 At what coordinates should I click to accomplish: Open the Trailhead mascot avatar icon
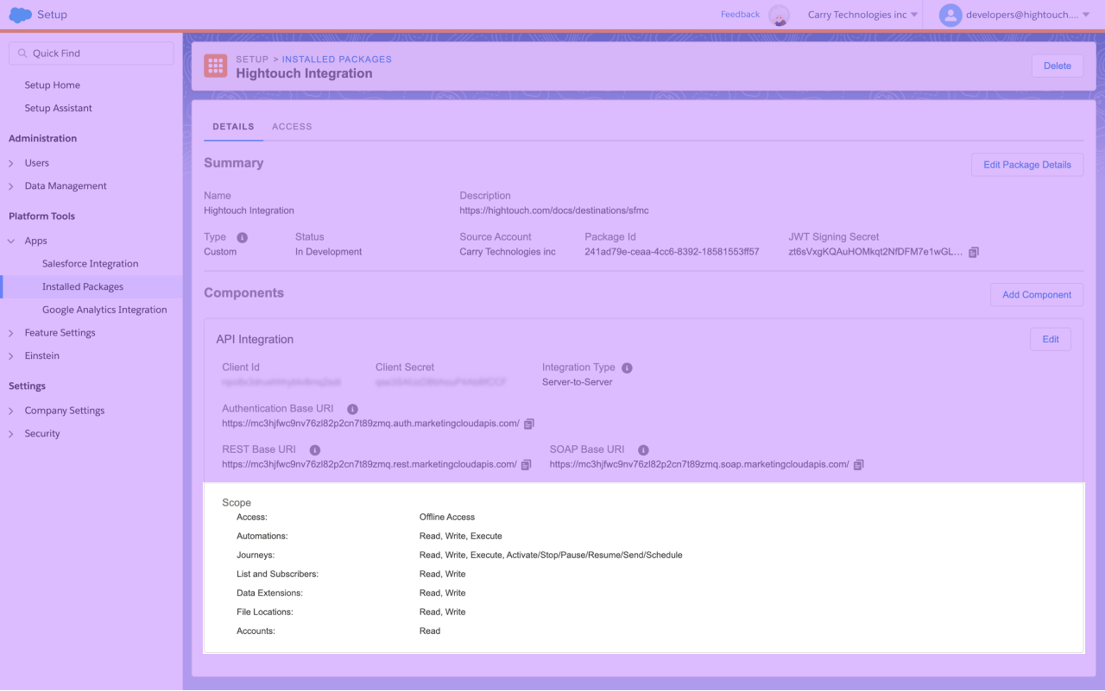tap(780, 15)
